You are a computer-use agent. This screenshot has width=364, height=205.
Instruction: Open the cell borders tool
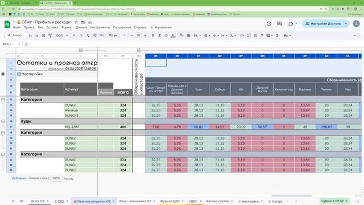pos(188,35)
